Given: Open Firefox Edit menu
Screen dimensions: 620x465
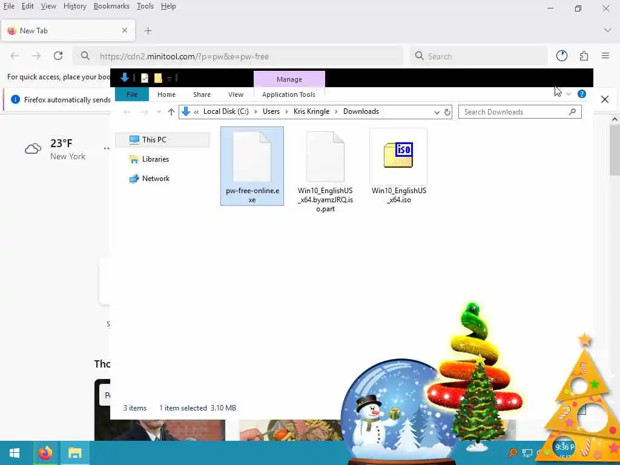Looking at the screenshot, I should click(x=27, y=6).
